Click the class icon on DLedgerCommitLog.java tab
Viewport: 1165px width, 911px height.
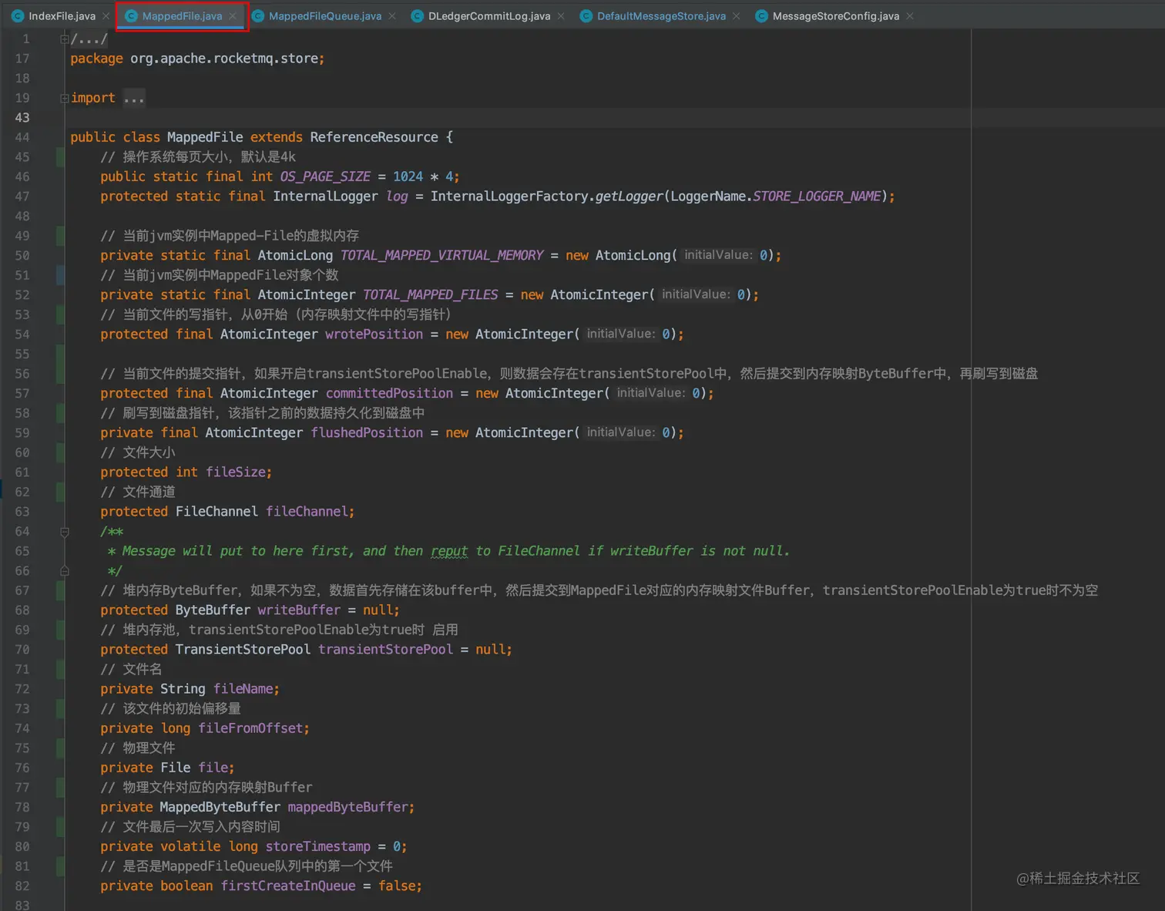[x=417, y=15]
